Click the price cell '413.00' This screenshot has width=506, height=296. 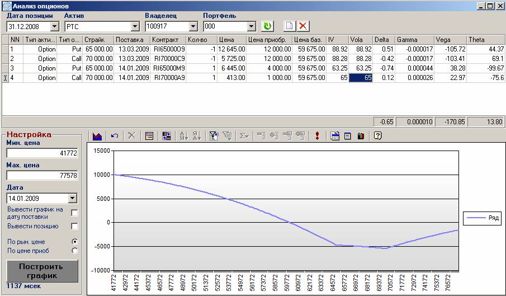[x=231, y=78]
